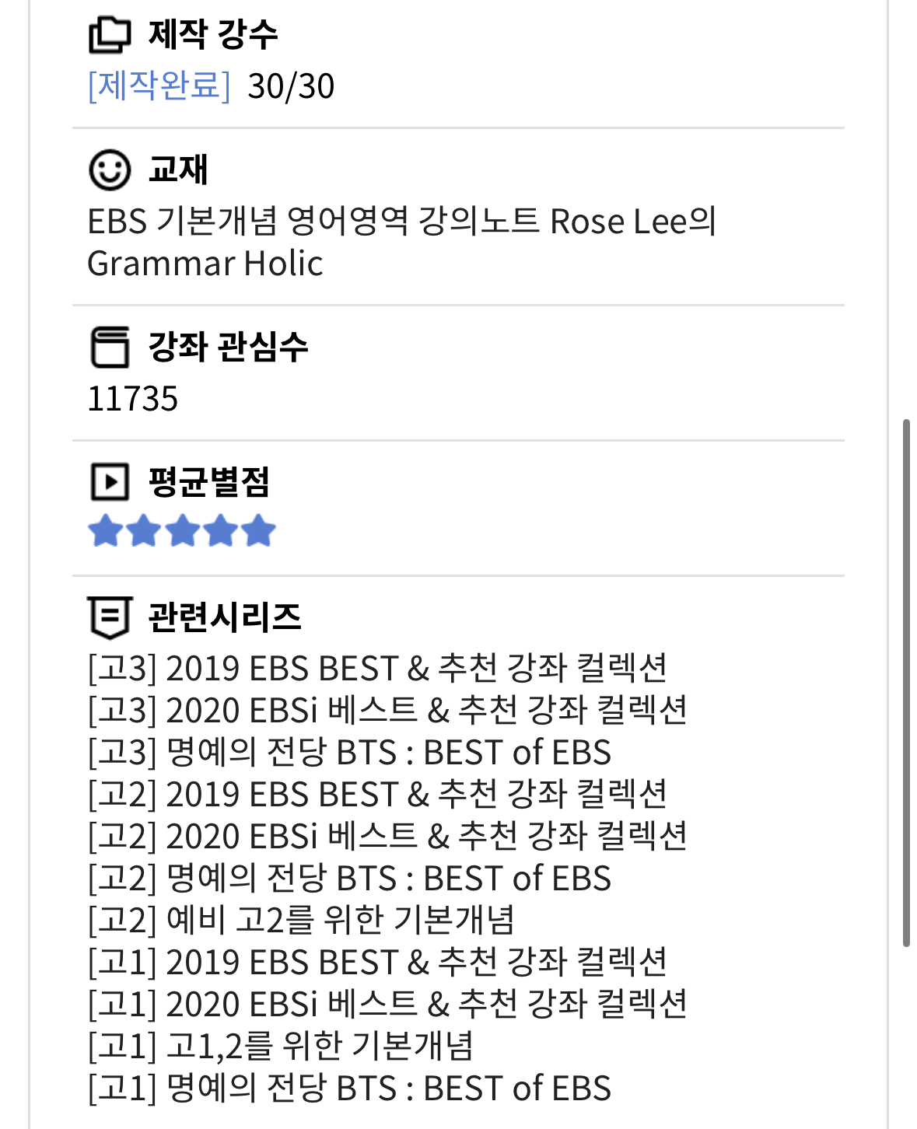
Task: Open [고2] 예비 고2를 위한 기본개념
Action: coord(301,921)
